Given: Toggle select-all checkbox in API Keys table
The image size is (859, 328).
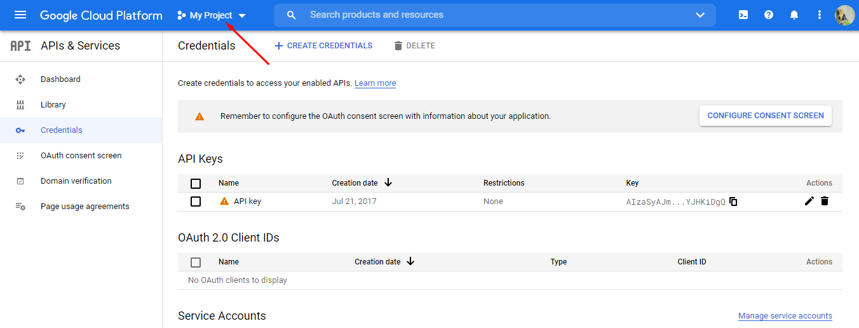Looking at the screenshot, I should pos(196,183).
